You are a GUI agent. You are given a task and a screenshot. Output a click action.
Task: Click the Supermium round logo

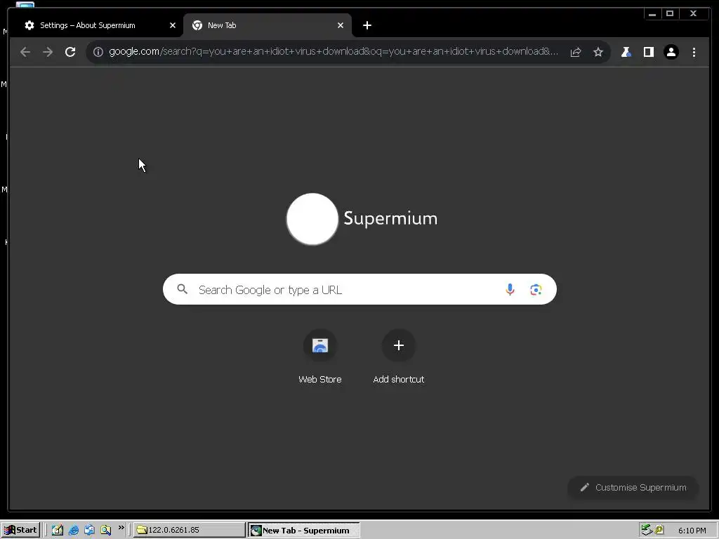(312, 219)
